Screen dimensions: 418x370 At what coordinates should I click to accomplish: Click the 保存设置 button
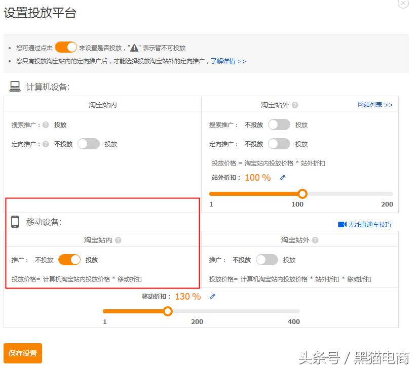point(22,354)
